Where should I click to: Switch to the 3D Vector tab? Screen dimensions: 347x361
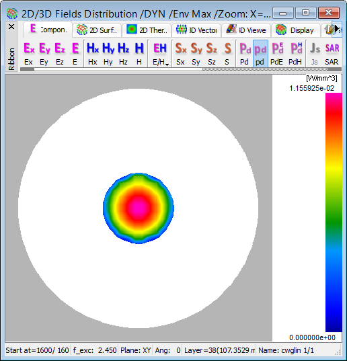click(196, 30)
